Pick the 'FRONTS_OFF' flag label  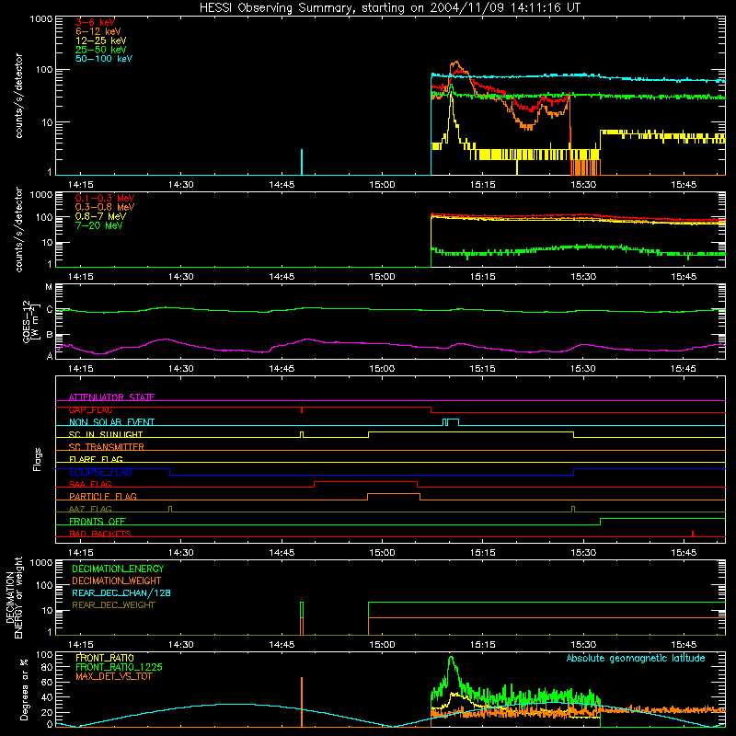click(x=98, y=521)
